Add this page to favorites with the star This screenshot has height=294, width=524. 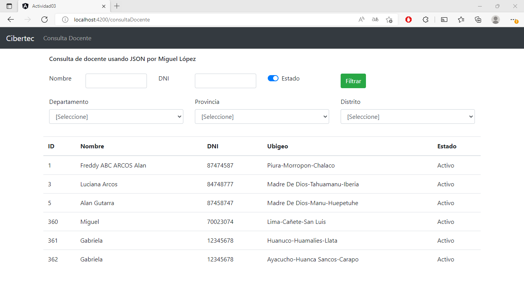[x=389, y=20]
